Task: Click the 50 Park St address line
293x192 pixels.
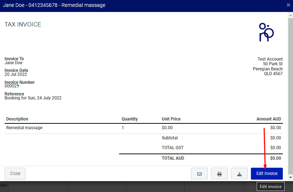Action: [x=273, y=64]
